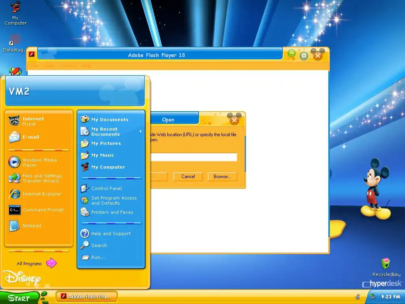Open View menu in Flash Player
Viewport: 405px width, 304px height.
49,66
